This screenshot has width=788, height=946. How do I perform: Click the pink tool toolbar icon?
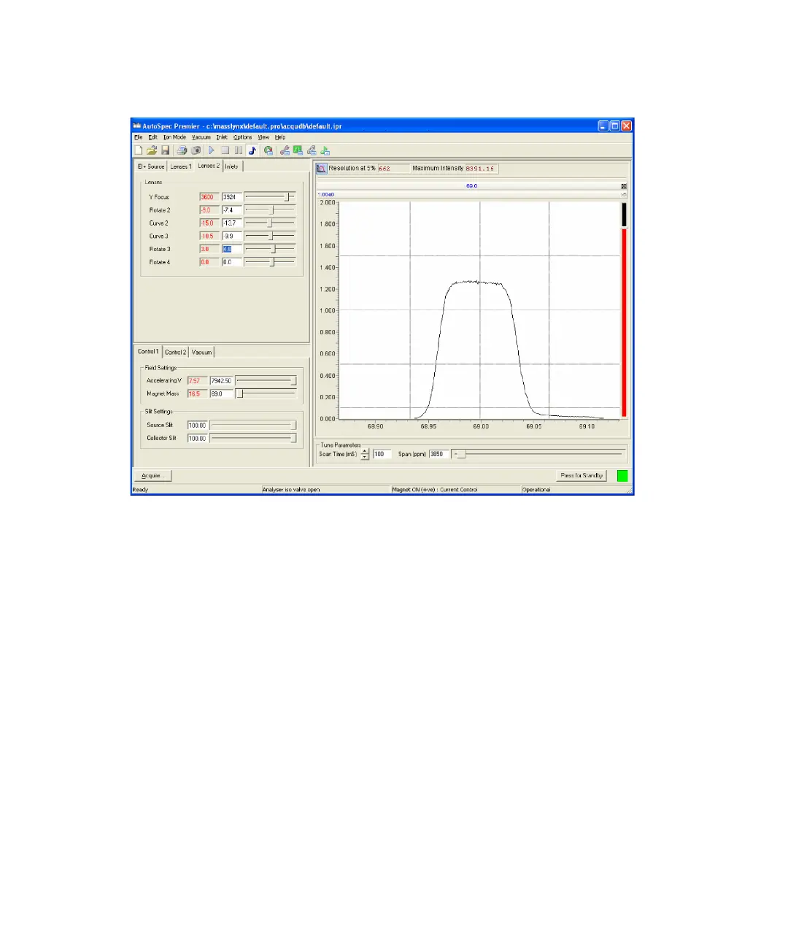click(285, 150)
